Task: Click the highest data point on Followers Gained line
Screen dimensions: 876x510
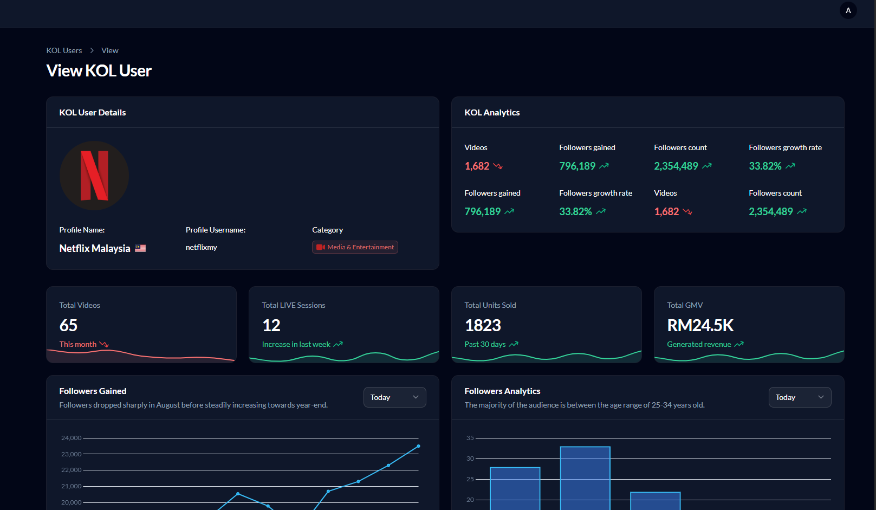Action: coord(418,446)
